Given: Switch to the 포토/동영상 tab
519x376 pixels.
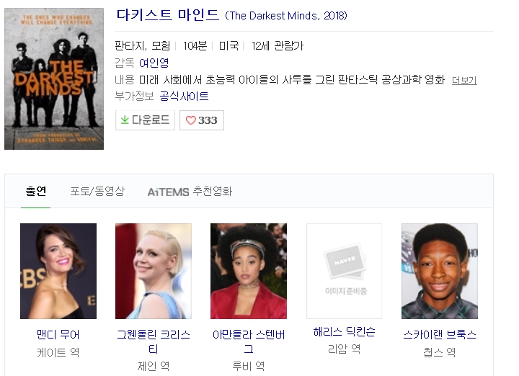Looking at the screenshot, I should [97, 191].
